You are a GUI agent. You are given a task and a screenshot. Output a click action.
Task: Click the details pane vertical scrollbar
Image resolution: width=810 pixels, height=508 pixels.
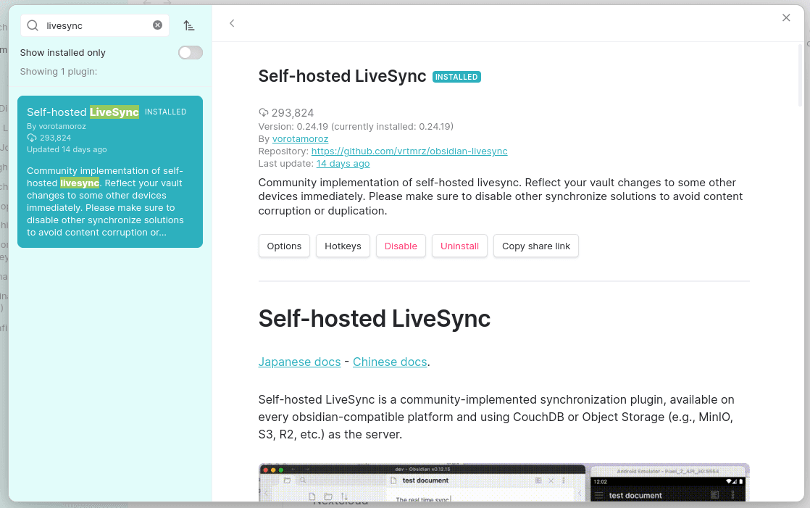pyautogui.click(x=800, y=75)
